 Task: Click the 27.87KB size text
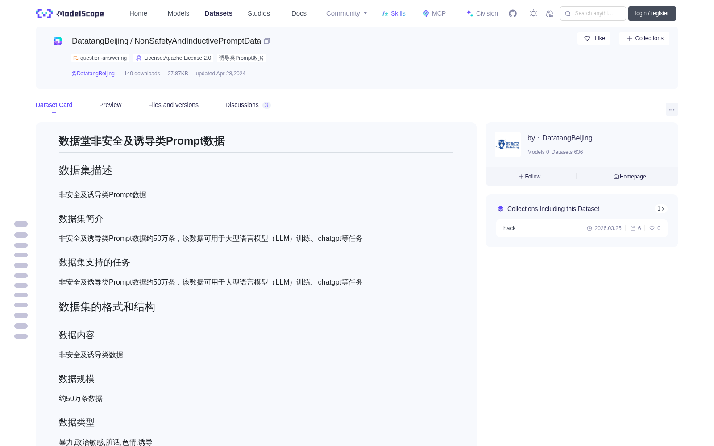(x=178, y=74)
